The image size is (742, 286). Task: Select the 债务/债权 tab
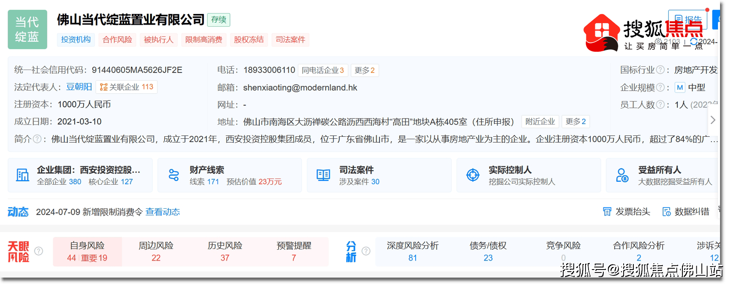tap(488, 252)
